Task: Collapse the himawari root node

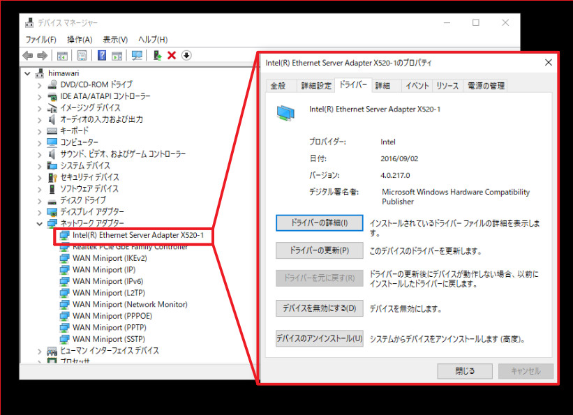Action: 27,73
